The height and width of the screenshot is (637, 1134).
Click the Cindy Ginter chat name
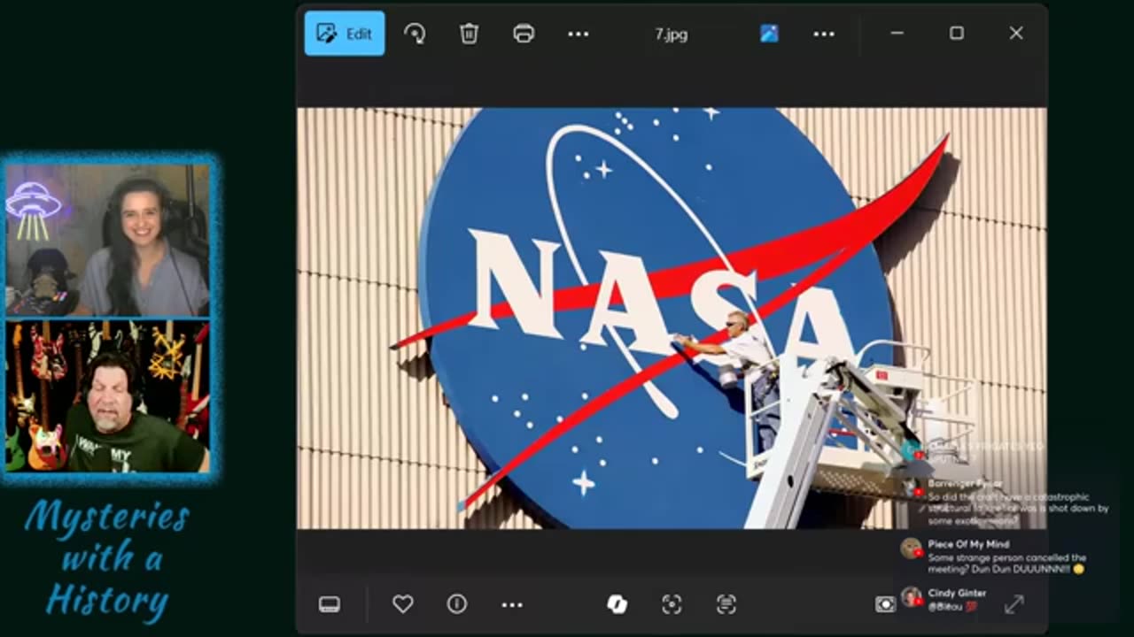(957, 594)
